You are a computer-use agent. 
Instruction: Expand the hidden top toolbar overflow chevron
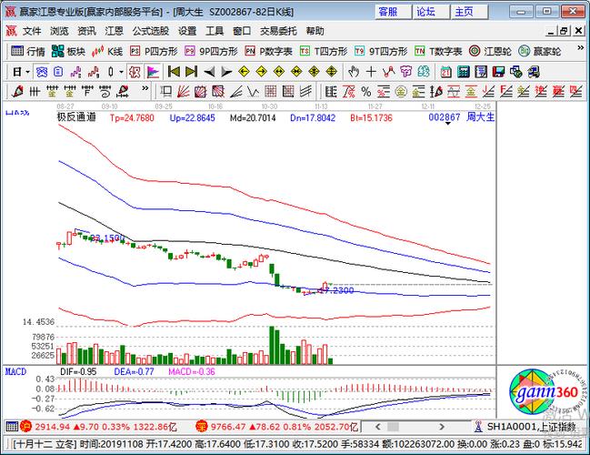click(x=581, y=48)
